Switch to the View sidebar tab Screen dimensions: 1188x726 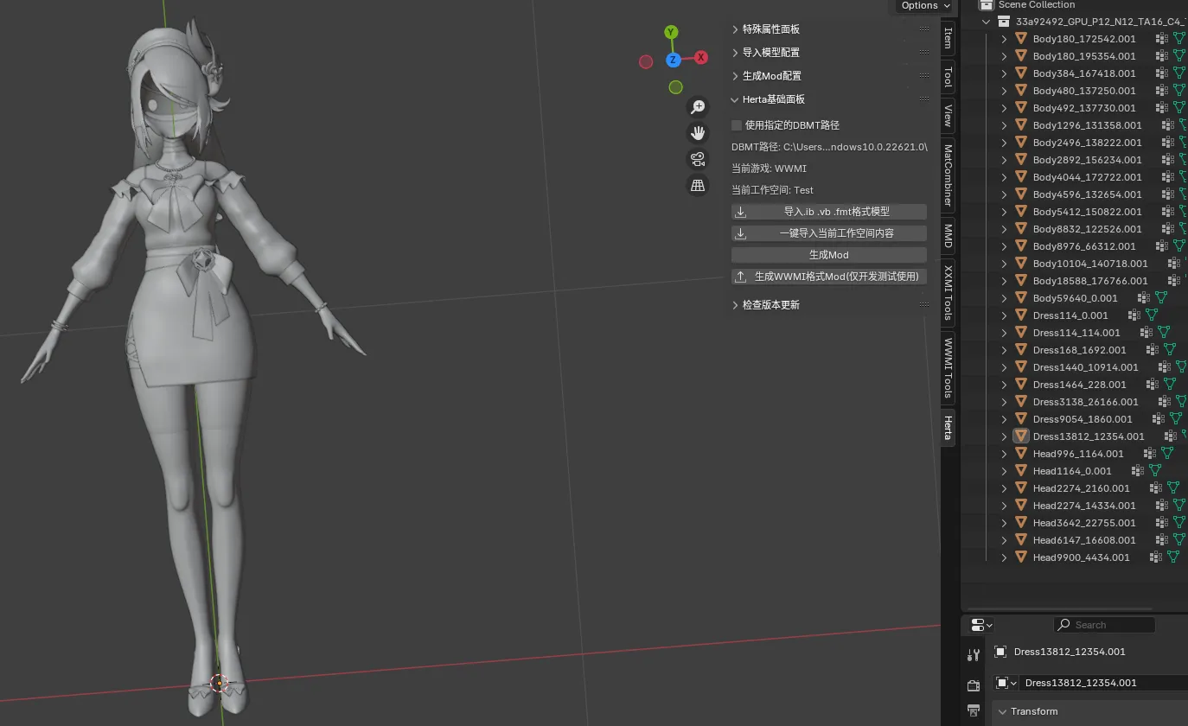click(948, 116)
